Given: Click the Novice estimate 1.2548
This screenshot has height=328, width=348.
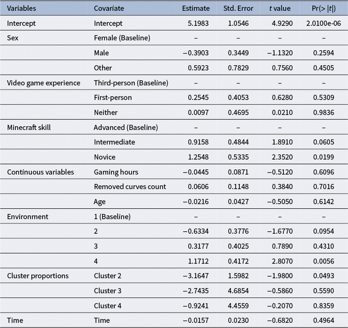Looking at the screenshot, I should pyautogui.click(x=198, y=157).
